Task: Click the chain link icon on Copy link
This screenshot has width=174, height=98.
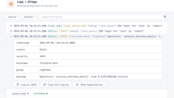Action: (x=45, y=85)
